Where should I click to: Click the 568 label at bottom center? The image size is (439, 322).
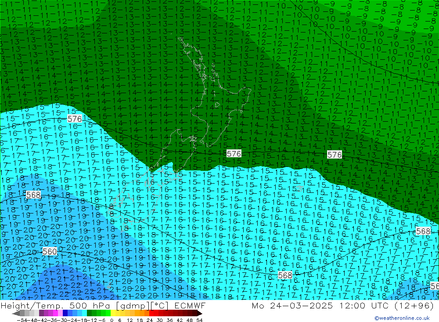coord(285,275)
